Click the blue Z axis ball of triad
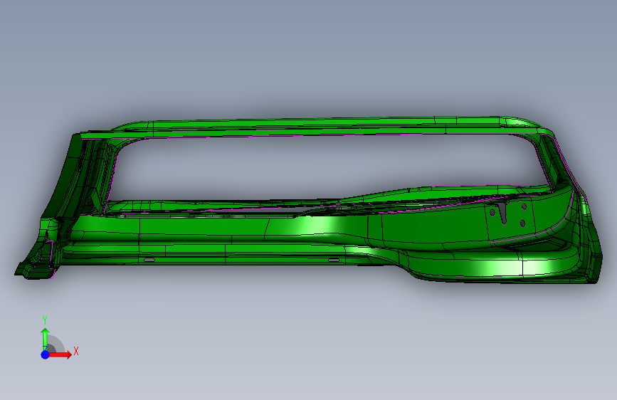This screenshot has width=617, height=400. (x=46, y=354)
